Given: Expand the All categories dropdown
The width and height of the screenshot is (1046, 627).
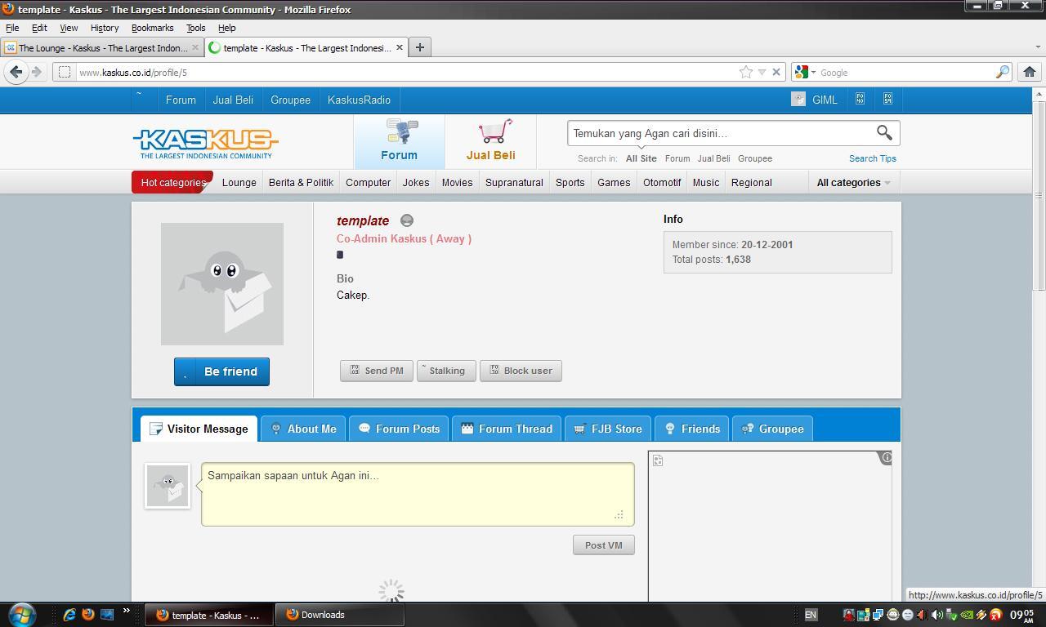Looking at the screenshot, I should coord(853,182).
